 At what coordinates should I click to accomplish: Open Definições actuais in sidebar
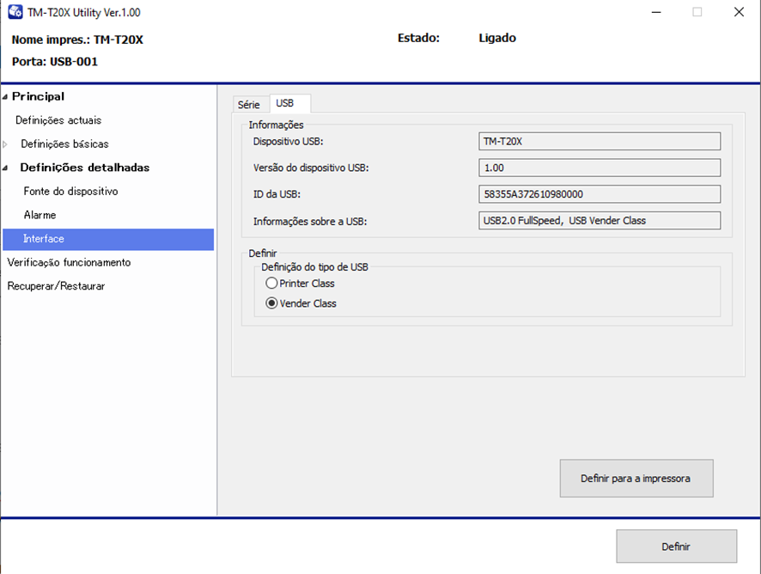point(58,120)
